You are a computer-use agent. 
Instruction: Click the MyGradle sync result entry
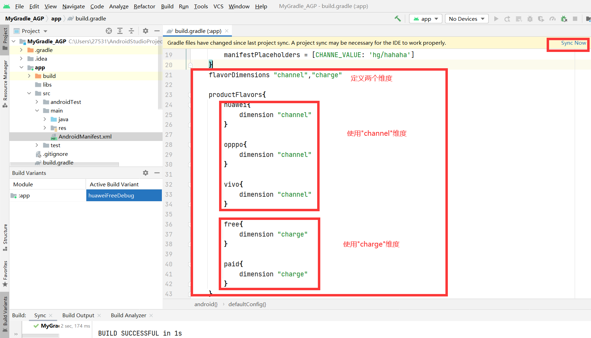click(62, 326)
